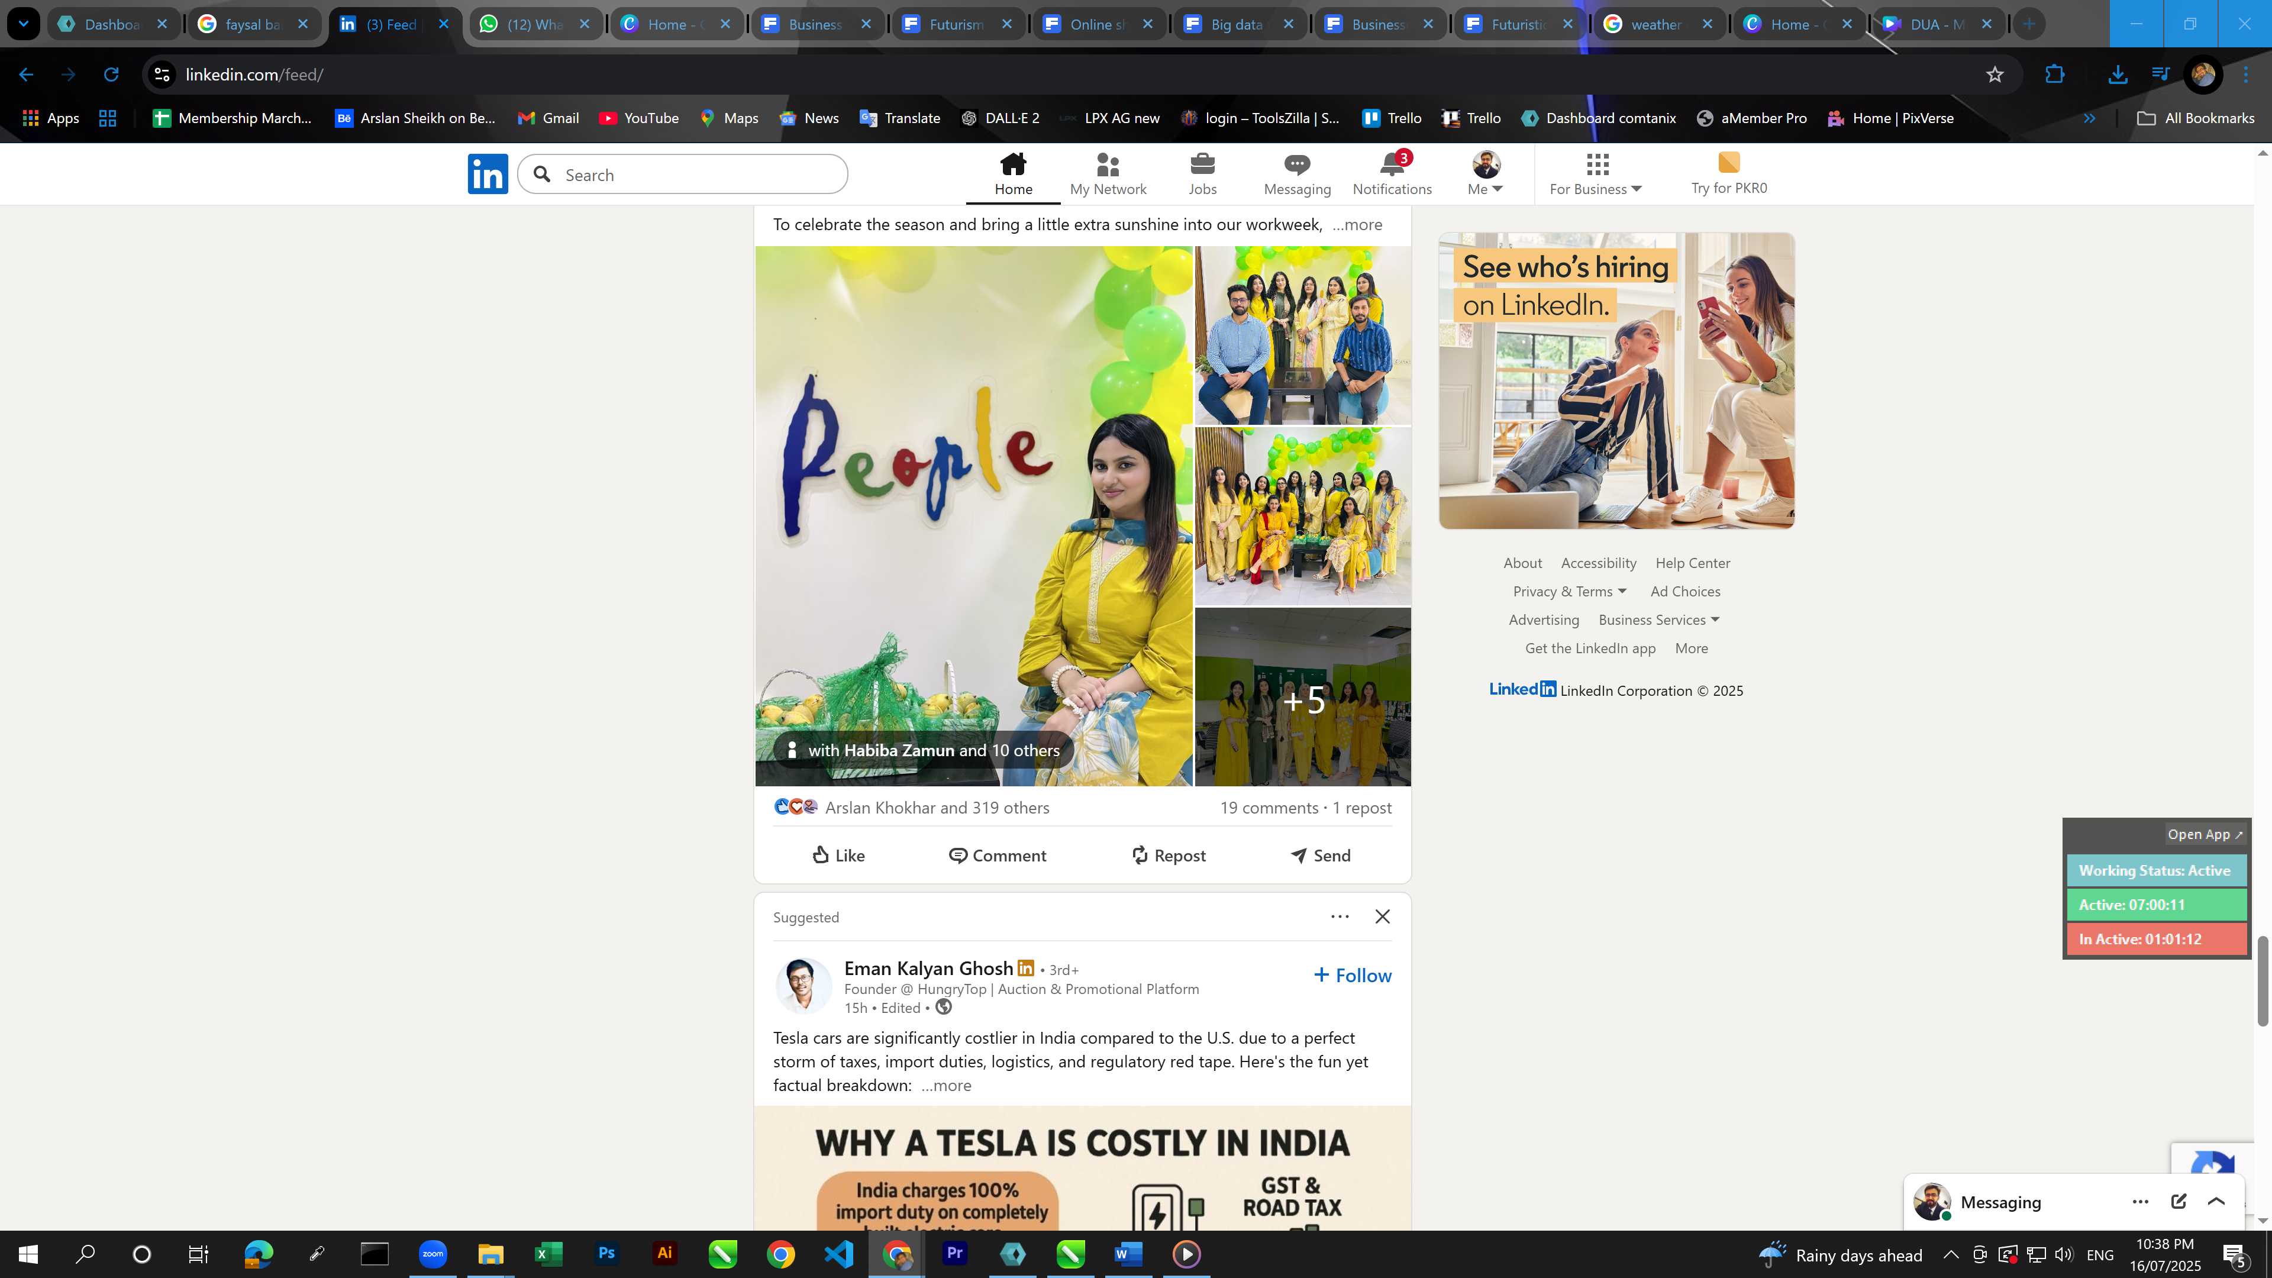Like the yellow celebration post
2272x1278 pixels.
(838, 854)
